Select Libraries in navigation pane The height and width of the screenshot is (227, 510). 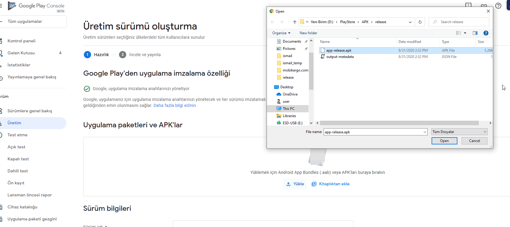pyautogui.click(x=289, y=116)
